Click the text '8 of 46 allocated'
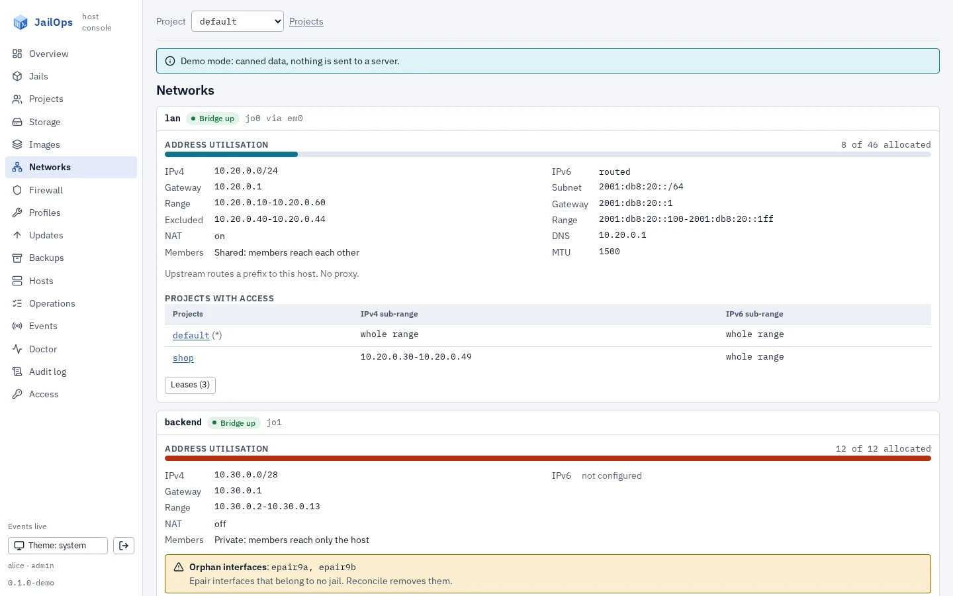The height and width of the screenshot is (596, 953). pos(886,144)
